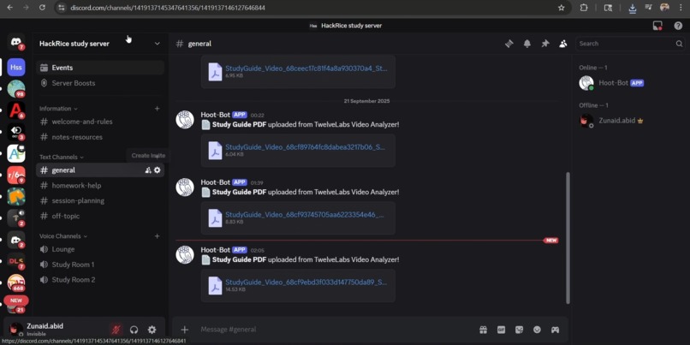Open the r/6 server icon
Viewport: 690px width, 345px height.
coord(16,175)
